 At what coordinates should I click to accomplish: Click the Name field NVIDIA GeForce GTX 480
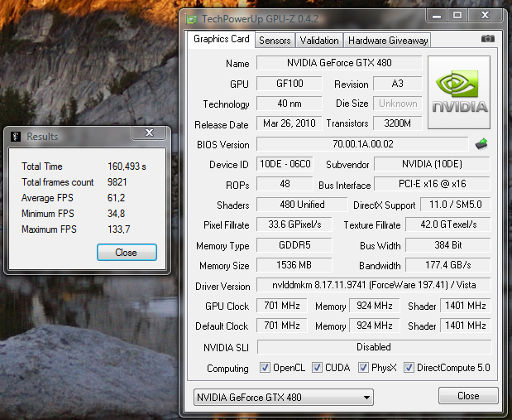pos(339,63)
